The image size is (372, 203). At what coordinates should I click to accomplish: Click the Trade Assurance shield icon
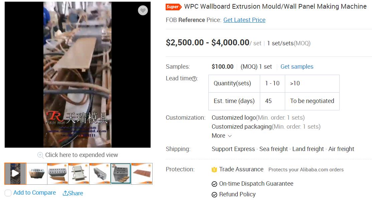tap(214, 170)
